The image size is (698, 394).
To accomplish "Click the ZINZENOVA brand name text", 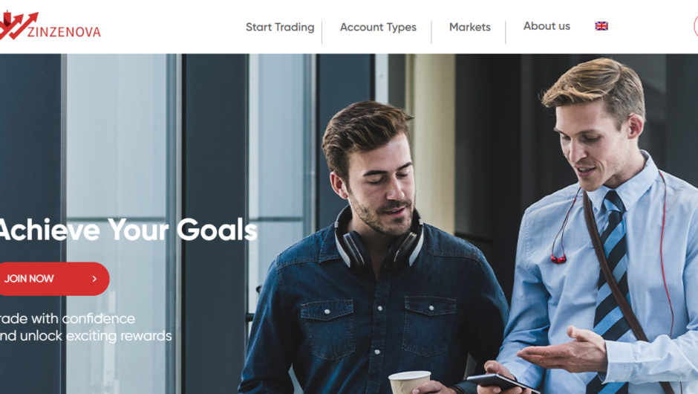I will click(x=64, y=32).
